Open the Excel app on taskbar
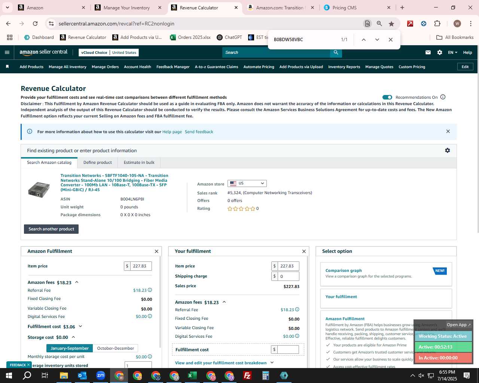The height and width of the screenshot is (383, 479). [x=192, y=376]
